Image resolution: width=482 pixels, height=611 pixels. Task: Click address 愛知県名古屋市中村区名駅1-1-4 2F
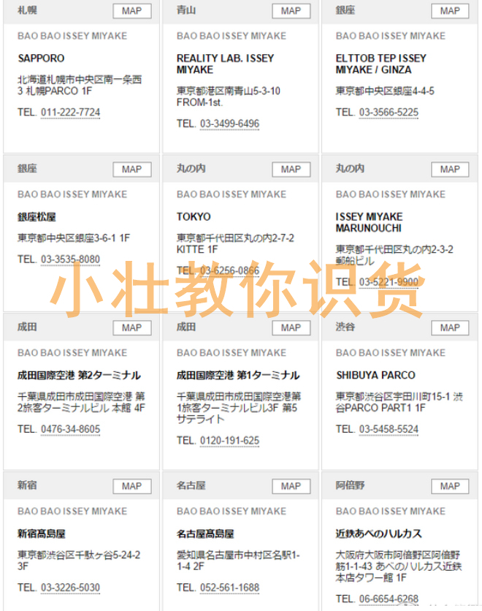pos(238,561)
